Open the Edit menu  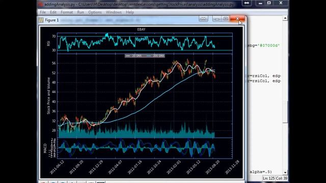coord(53,12)
